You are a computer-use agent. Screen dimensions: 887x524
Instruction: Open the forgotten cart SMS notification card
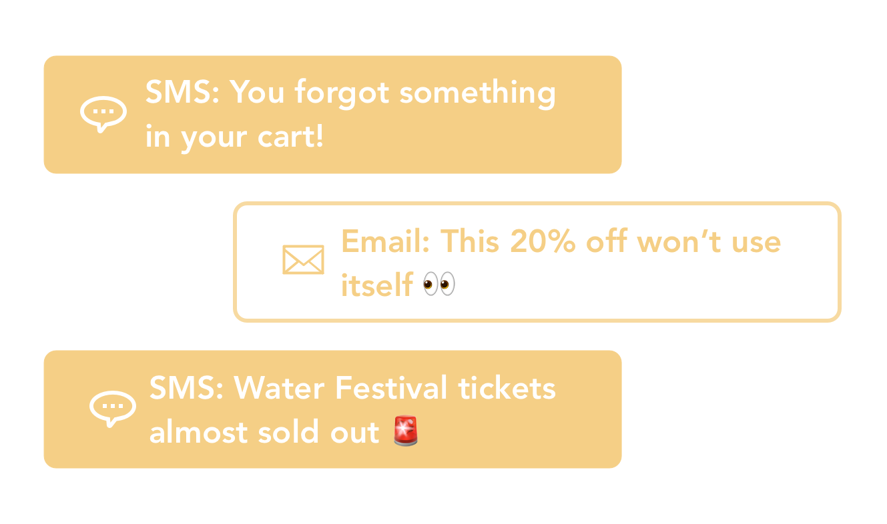(332, 115)
